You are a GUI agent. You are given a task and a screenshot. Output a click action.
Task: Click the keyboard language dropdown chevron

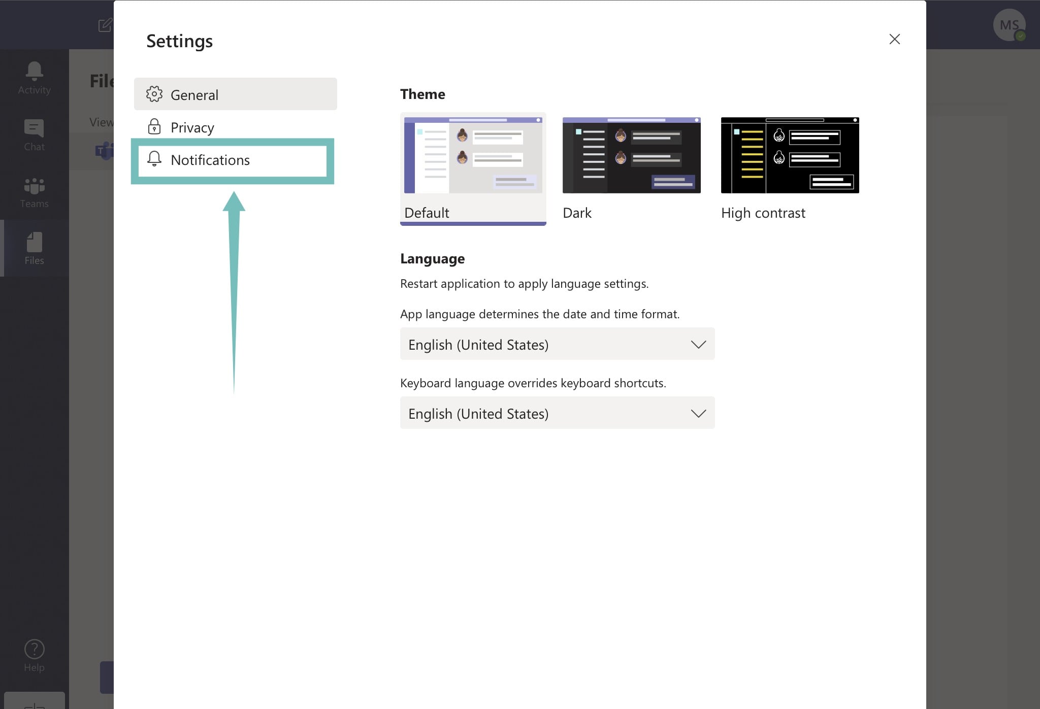698,413
